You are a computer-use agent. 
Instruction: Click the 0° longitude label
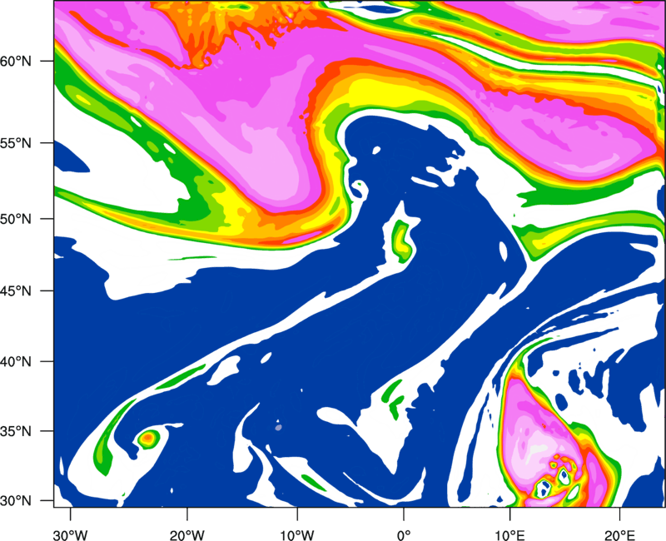tap(404, 535)
